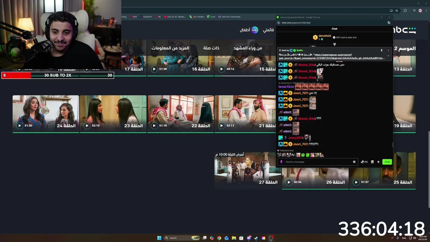Click the MBC logo
430x242 pixels.
[x=404, y=30]
